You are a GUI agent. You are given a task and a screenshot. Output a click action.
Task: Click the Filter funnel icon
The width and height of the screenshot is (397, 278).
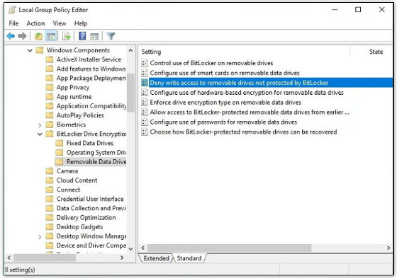[x=111, y=36]
